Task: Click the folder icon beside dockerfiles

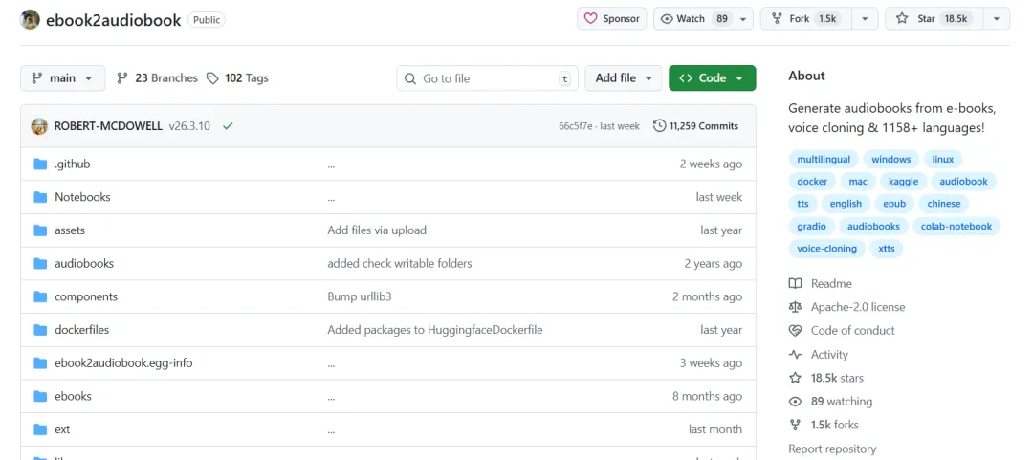Action: click(x=41, y=330)
